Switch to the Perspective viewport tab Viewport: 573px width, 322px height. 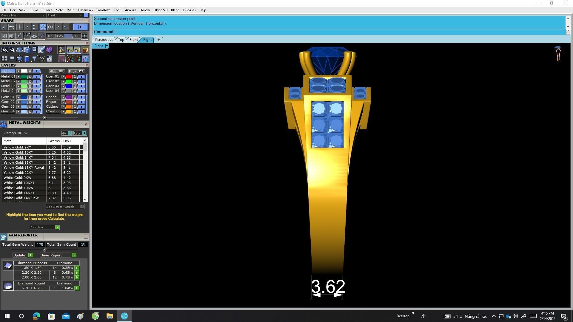[104, 40]
